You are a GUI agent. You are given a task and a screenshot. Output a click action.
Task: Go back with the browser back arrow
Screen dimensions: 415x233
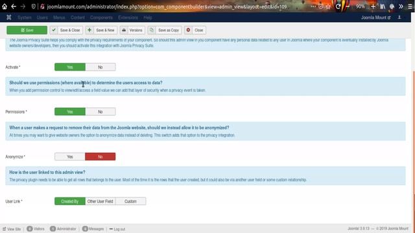click(x=14, y=6)
